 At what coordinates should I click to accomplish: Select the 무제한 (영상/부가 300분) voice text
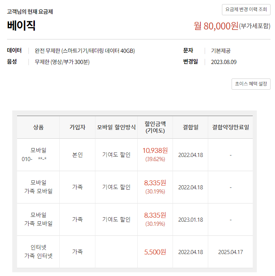(62, 62)
